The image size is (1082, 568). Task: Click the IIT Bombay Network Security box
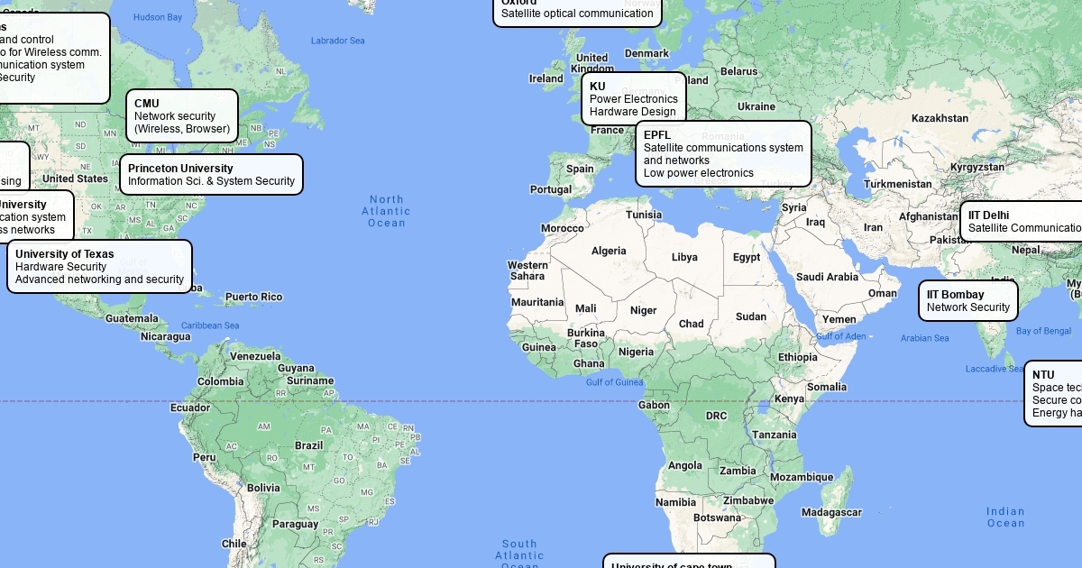click(968, 301)
